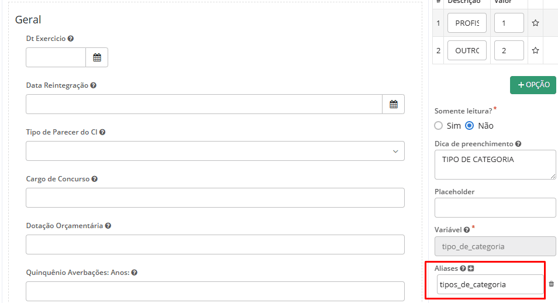The height and width of the screenshot is (303, 558).
Task: Show help for Dt Exercicio
Action: point(71,39)
